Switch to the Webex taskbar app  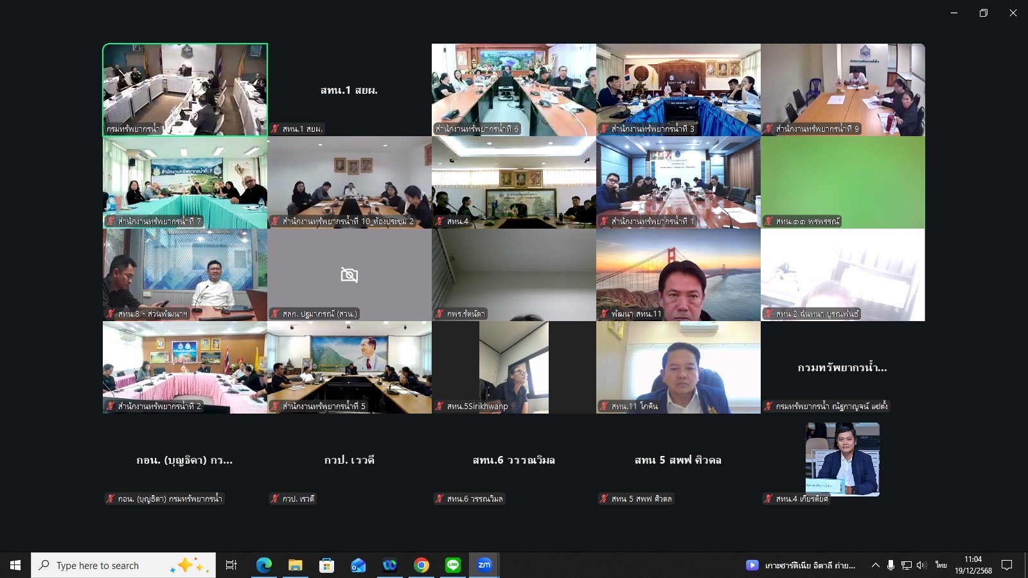point(389,565)
